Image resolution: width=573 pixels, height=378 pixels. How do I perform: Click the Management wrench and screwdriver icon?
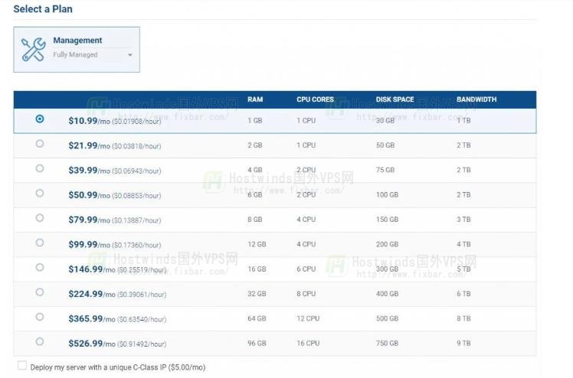(33, 49)
